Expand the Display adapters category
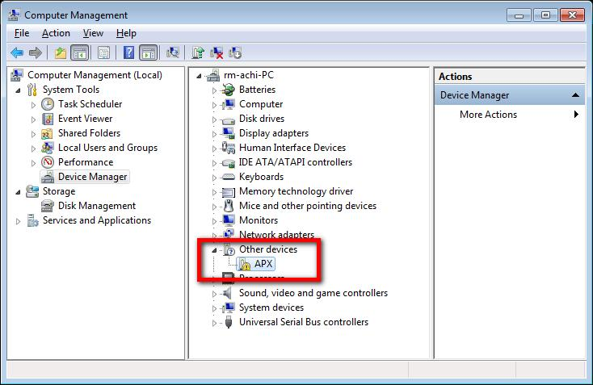This screenshot has width=593, height=385. [214, 134]
